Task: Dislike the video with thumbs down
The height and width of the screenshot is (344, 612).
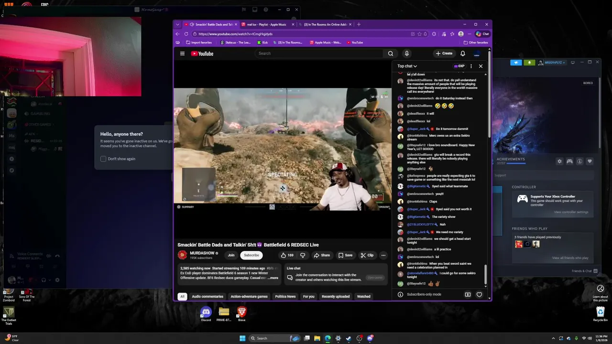Action: tap(302, 255)
